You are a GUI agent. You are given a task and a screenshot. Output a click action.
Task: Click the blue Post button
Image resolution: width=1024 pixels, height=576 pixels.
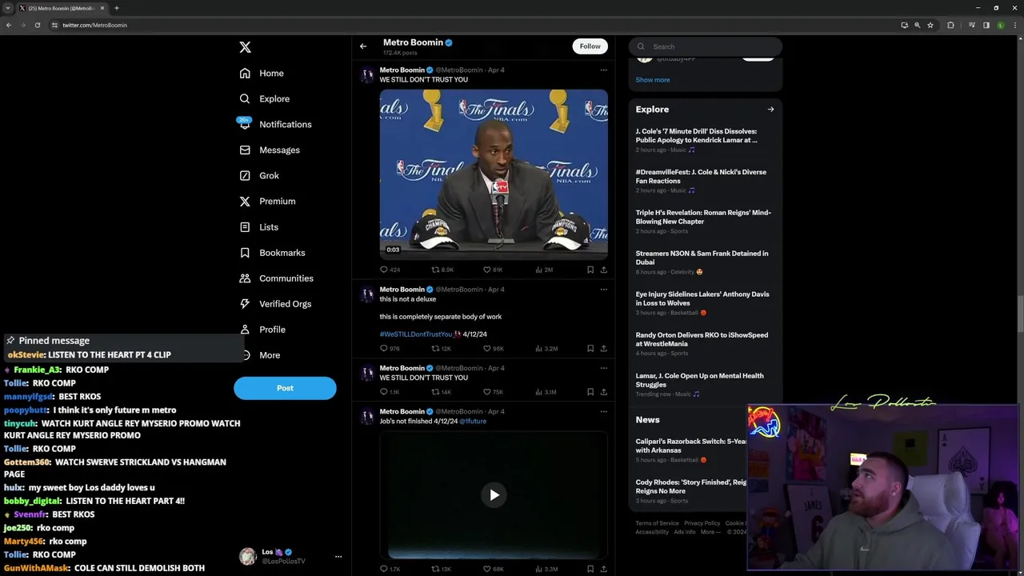(285, 388)
